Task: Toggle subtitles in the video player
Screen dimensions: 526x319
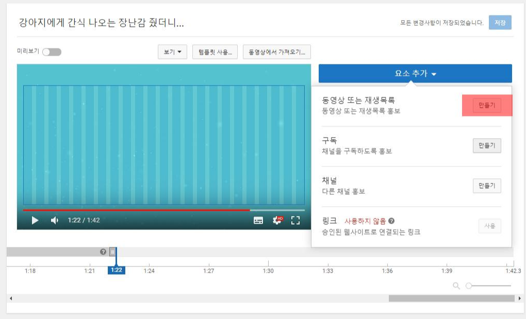Action: click(258, 220)
